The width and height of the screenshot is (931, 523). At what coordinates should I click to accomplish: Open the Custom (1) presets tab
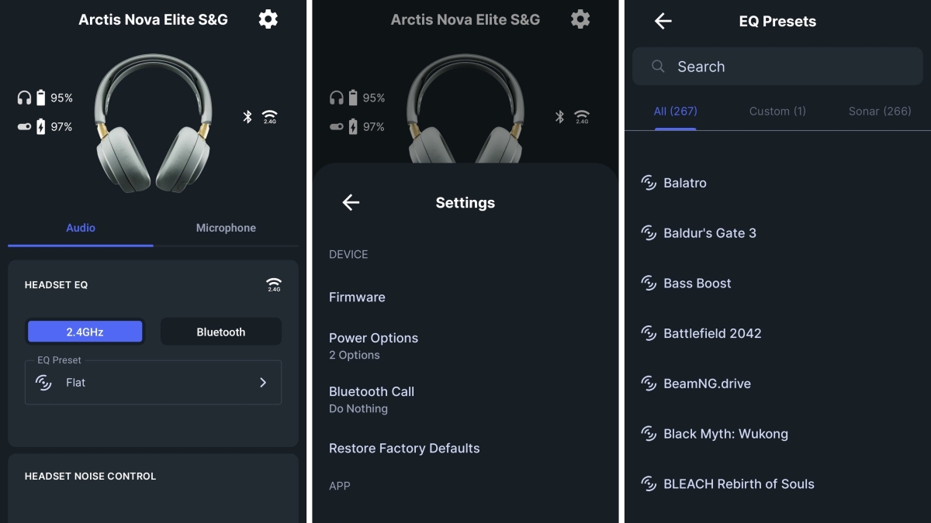777,111
